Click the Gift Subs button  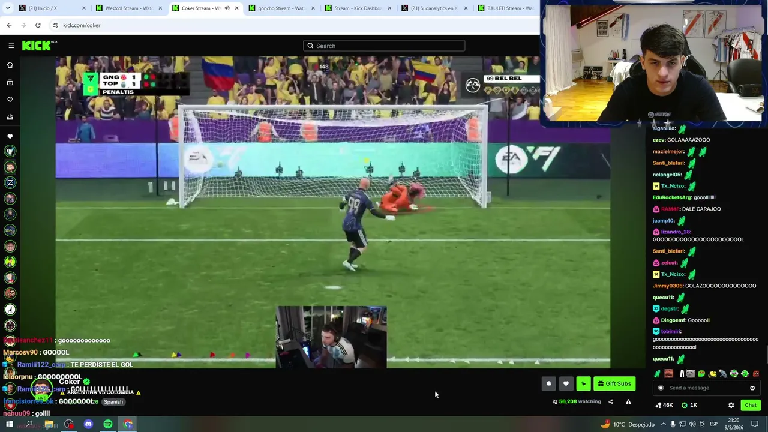614,384
